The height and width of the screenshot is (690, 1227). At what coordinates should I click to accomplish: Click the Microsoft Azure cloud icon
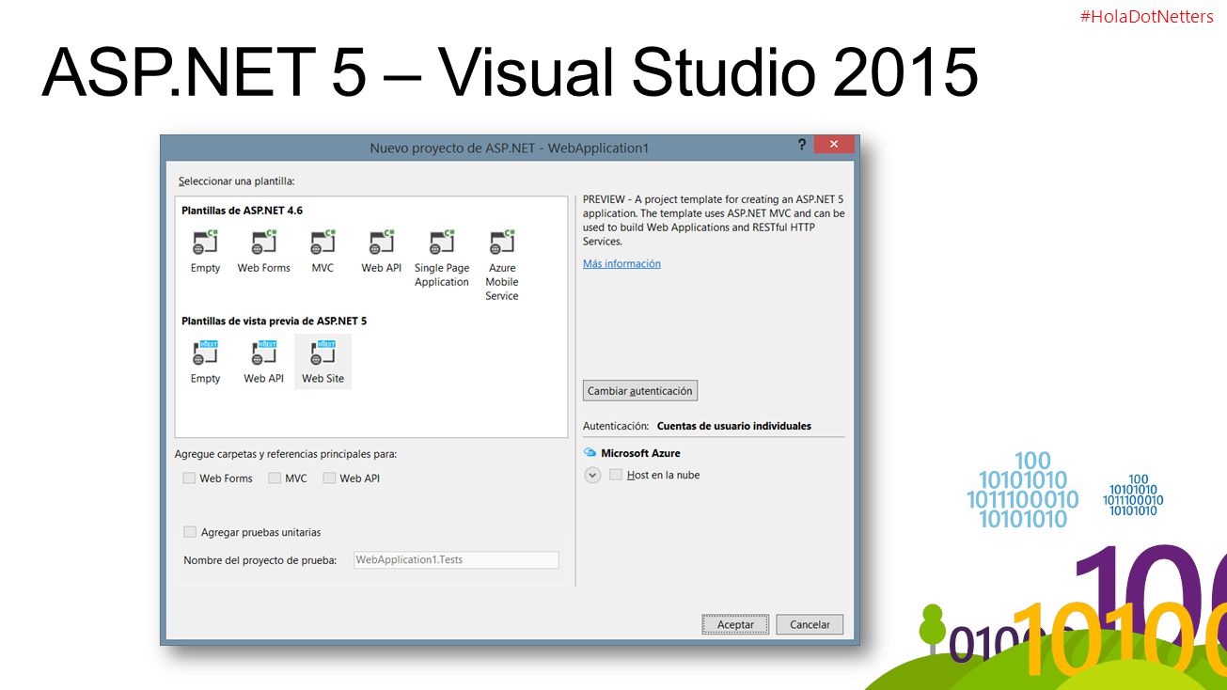[590, 453]
